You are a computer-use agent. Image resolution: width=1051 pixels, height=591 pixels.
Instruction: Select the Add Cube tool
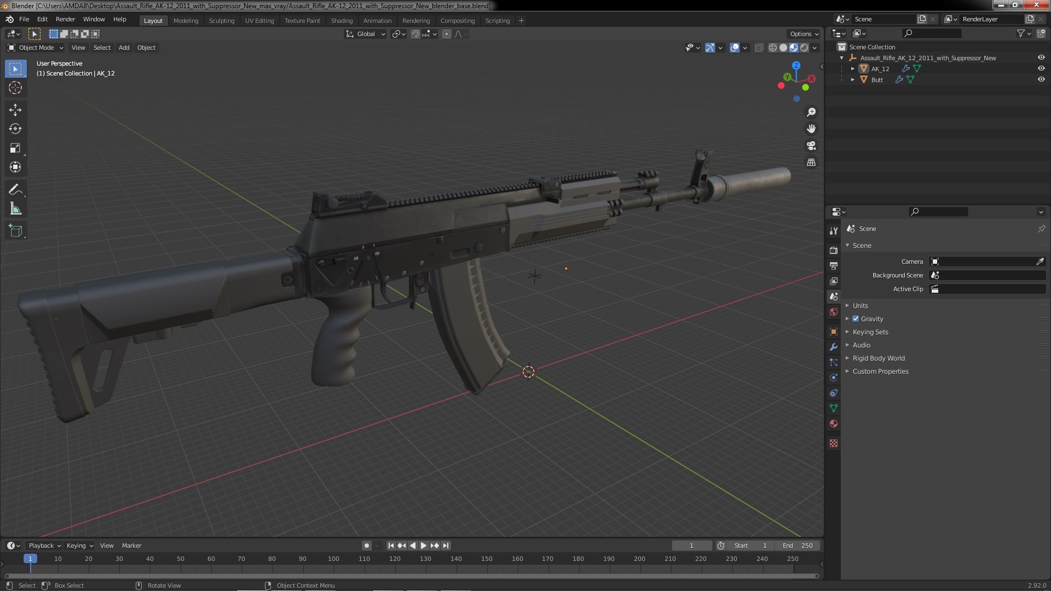click(x=15, y=231)
